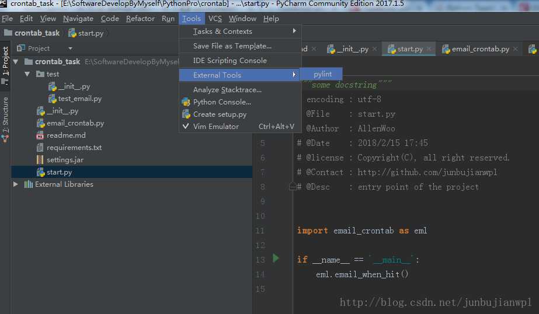Click start.py breadcrumb item
This screenshot has height=314, width=539.
86,33
